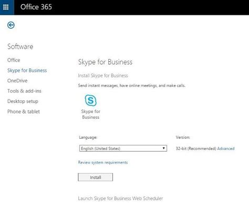Click the back arrow icon
Viewport: 249px width, 203px height.
(x=11, y=25)
